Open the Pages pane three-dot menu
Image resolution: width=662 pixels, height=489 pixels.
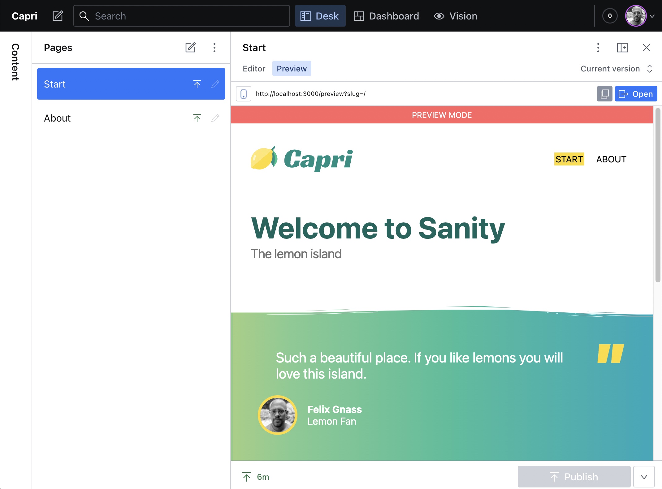point(214,48)
